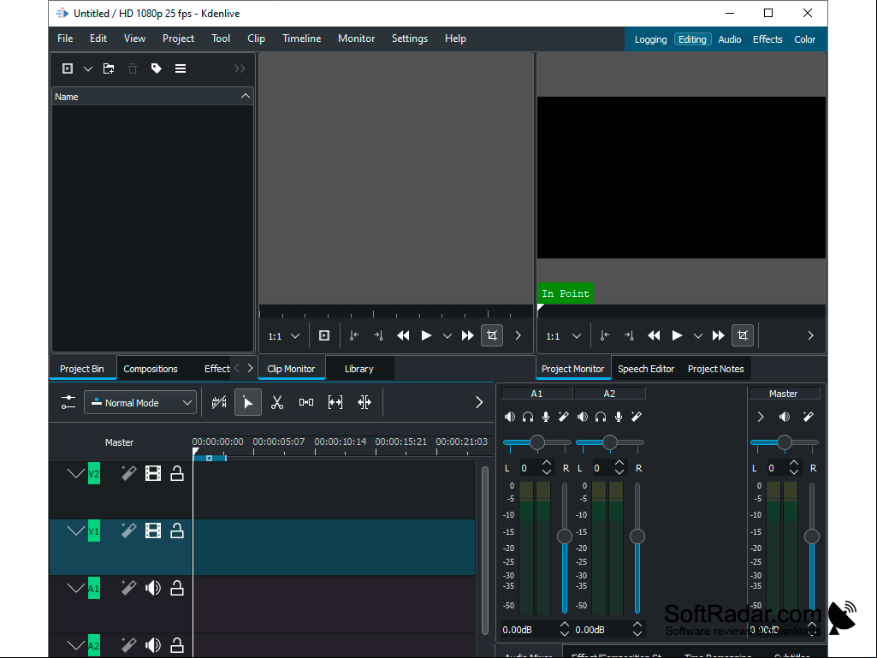The width and height of the screenshot is (877, 658).
Task: Switch to the Color workspace
Action: point(804,39)
